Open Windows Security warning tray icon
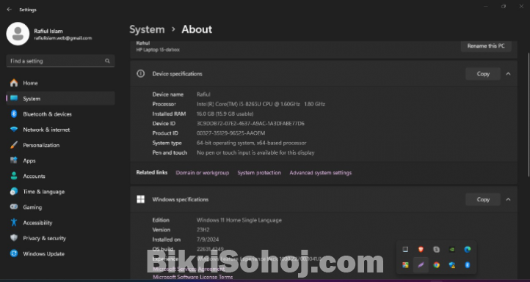Viewport: 530px width, 282px height. [x=452, y=265]
